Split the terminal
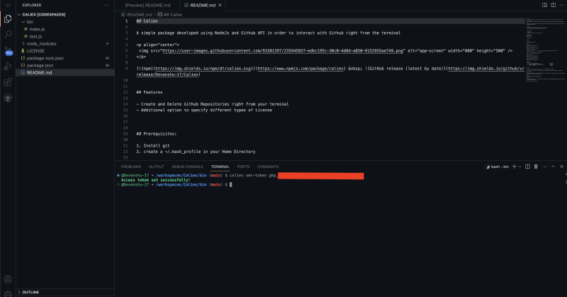 point(527,167)
